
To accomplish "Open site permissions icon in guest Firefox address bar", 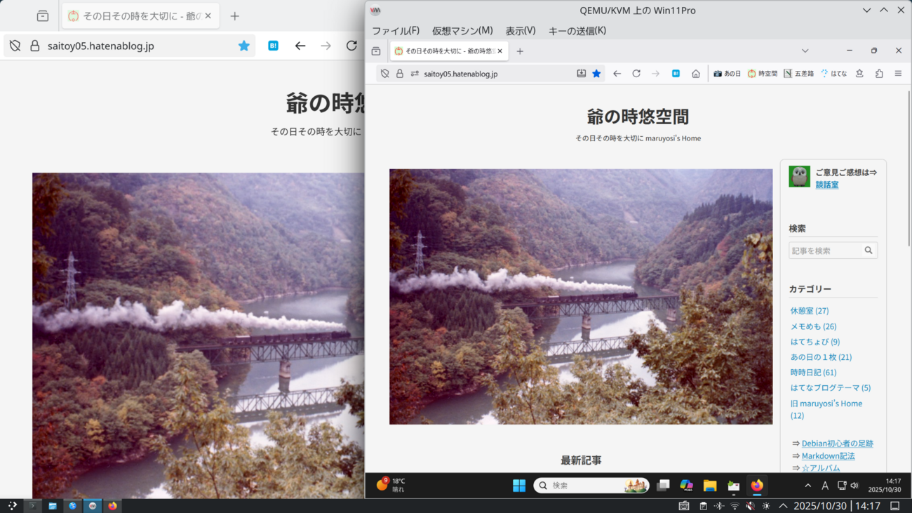I will (415, 74).
